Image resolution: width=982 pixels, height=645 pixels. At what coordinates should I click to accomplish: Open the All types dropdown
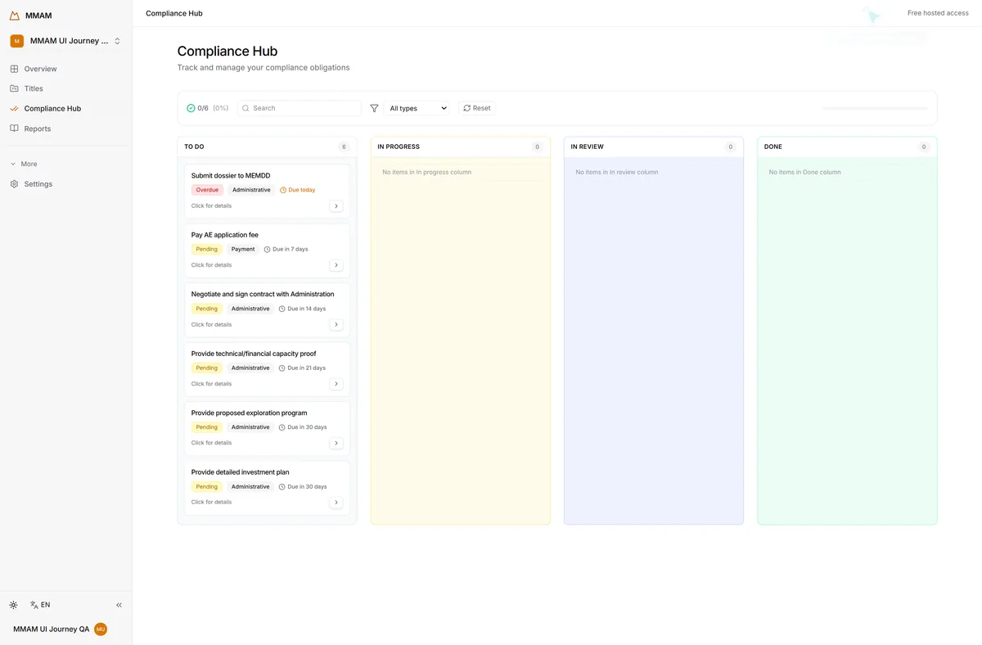pyautogui.click(x=417, y=108)
